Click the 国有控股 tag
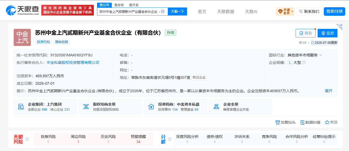 pyautogui.click(x=62, y=42)
